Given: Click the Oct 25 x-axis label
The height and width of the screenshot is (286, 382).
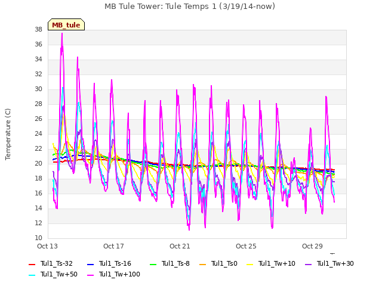Looking at the screenshot, I should (246, 246).
